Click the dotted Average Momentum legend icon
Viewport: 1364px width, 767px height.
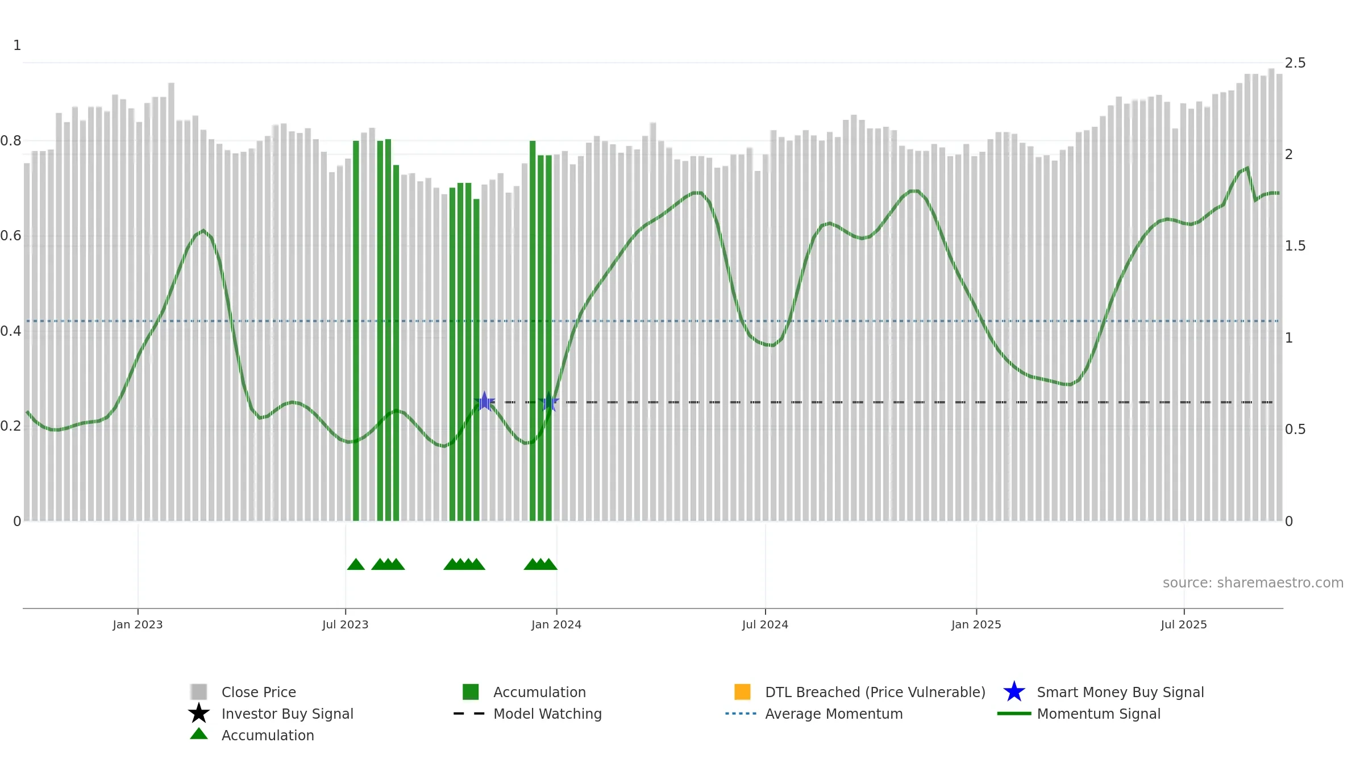[741, 714]
